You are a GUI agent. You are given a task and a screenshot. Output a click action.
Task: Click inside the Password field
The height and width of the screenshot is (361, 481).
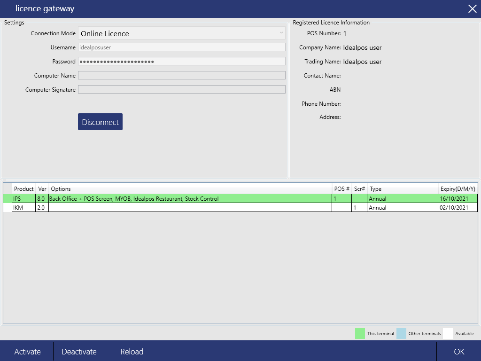coord(181,61)
